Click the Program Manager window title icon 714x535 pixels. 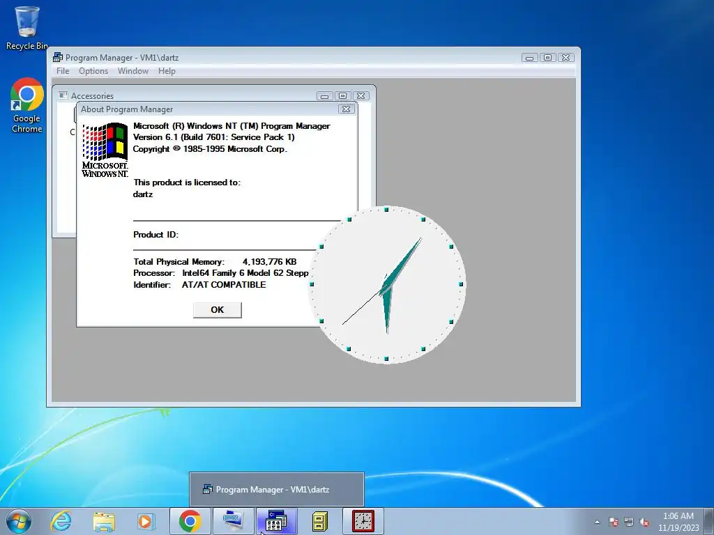tap(57, 57)
